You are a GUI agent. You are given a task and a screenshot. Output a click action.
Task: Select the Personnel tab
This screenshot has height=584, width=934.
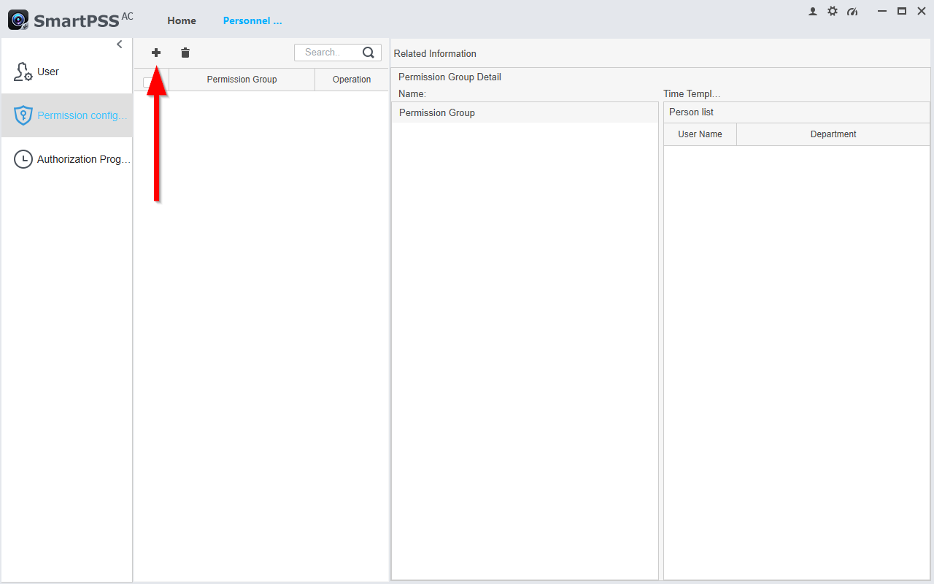pyautogui.click(x=252, y=20)
